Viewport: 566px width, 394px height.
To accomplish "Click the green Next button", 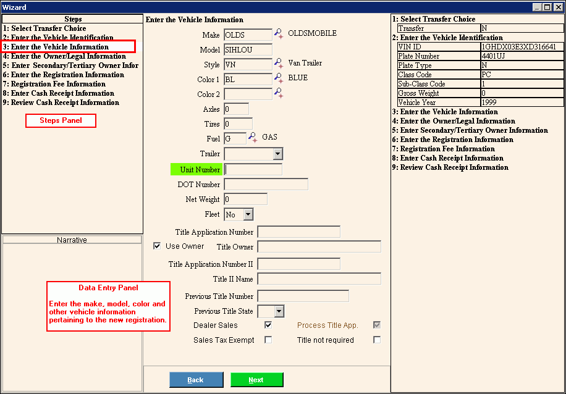I will [256, 380].
